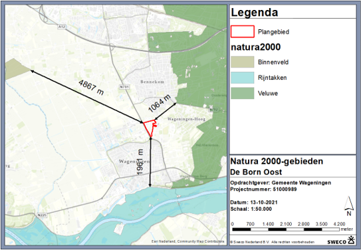Click 'Datum: 13-10-2021' text
Image resolution: width=361 pixels, height=252 pixels.
(254, 203)
